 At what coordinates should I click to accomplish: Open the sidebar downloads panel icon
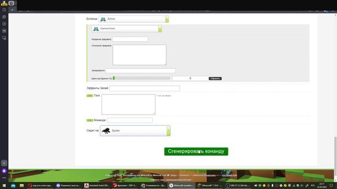4,17
